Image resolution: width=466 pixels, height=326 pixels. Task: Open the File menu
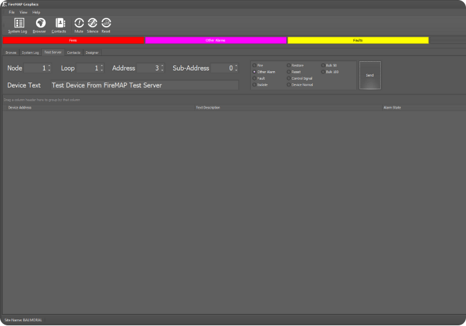pos(11,12)
